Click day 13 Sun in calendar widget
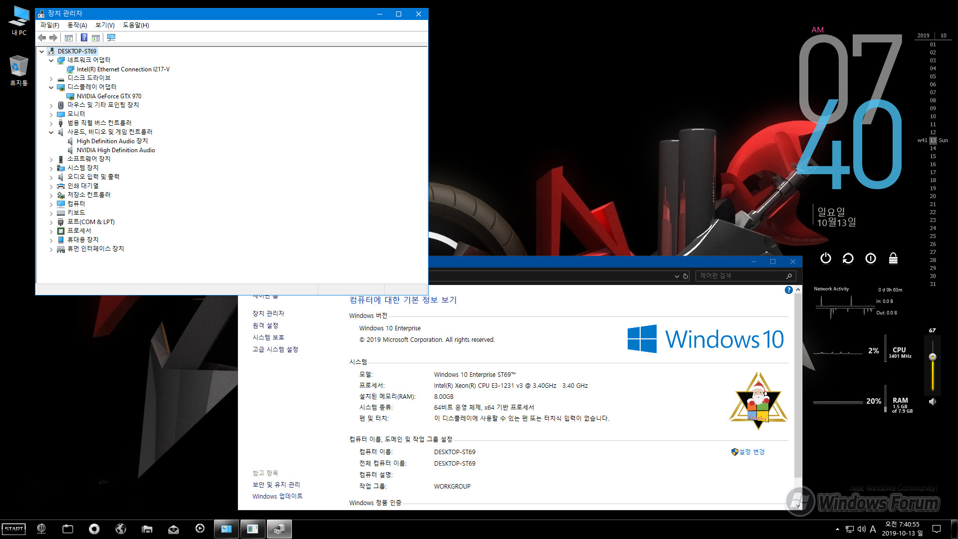958x539 pixels. coord(933,141)
